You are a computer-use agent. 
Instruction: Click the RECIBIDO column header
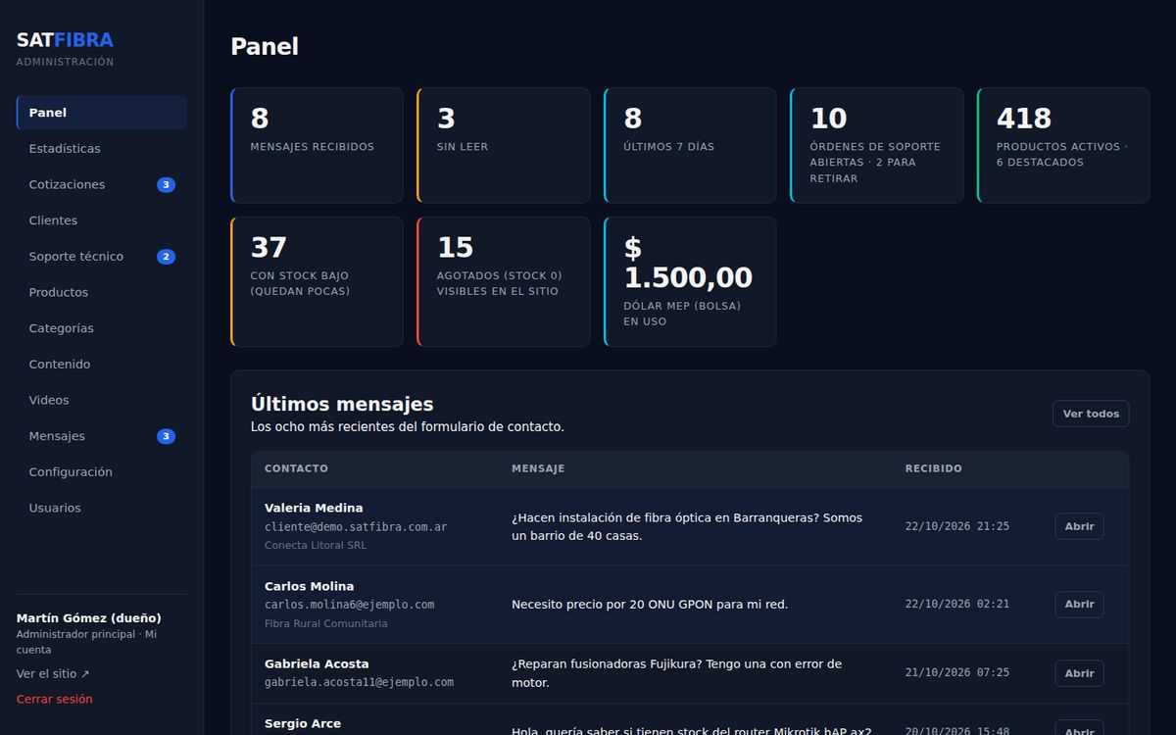933,468
